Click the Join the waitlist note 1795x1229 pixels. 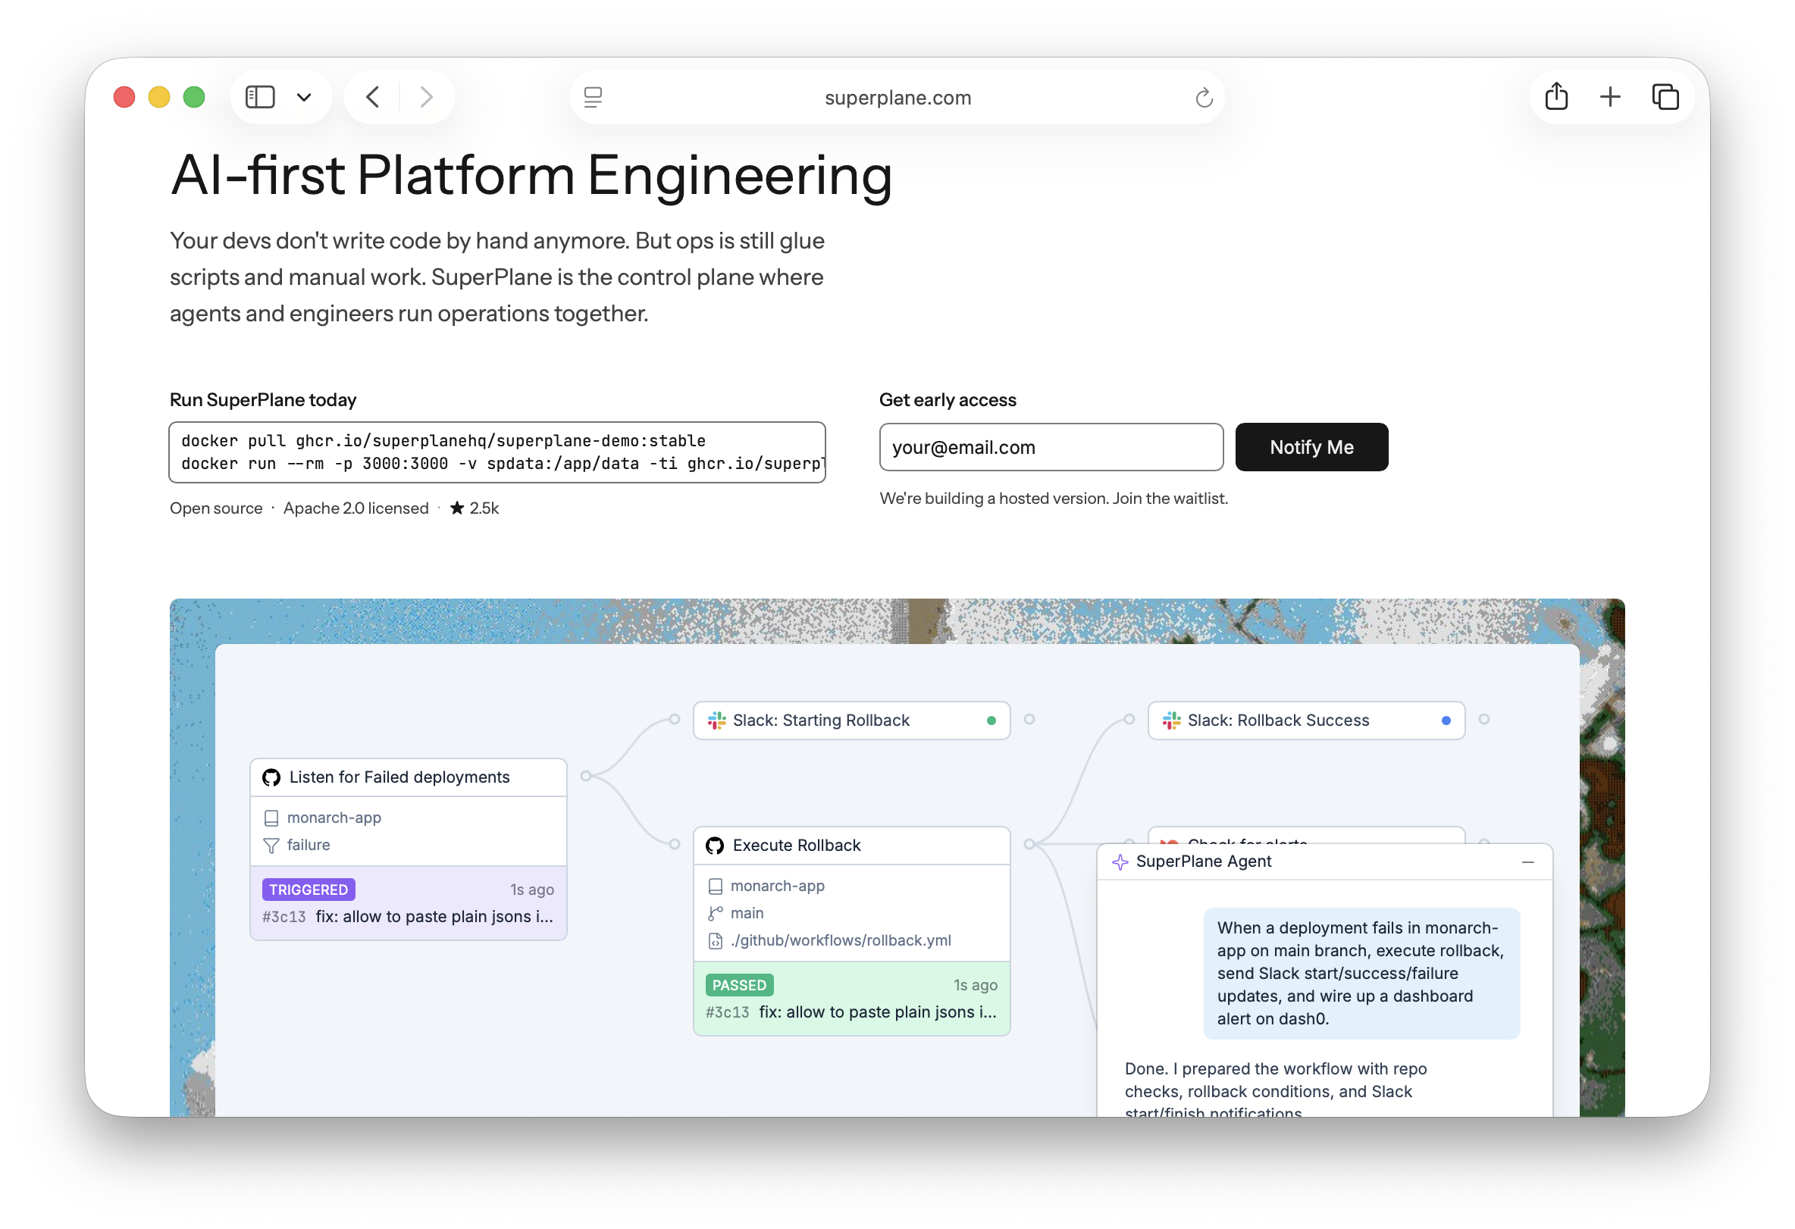[x=1054, y=499]
